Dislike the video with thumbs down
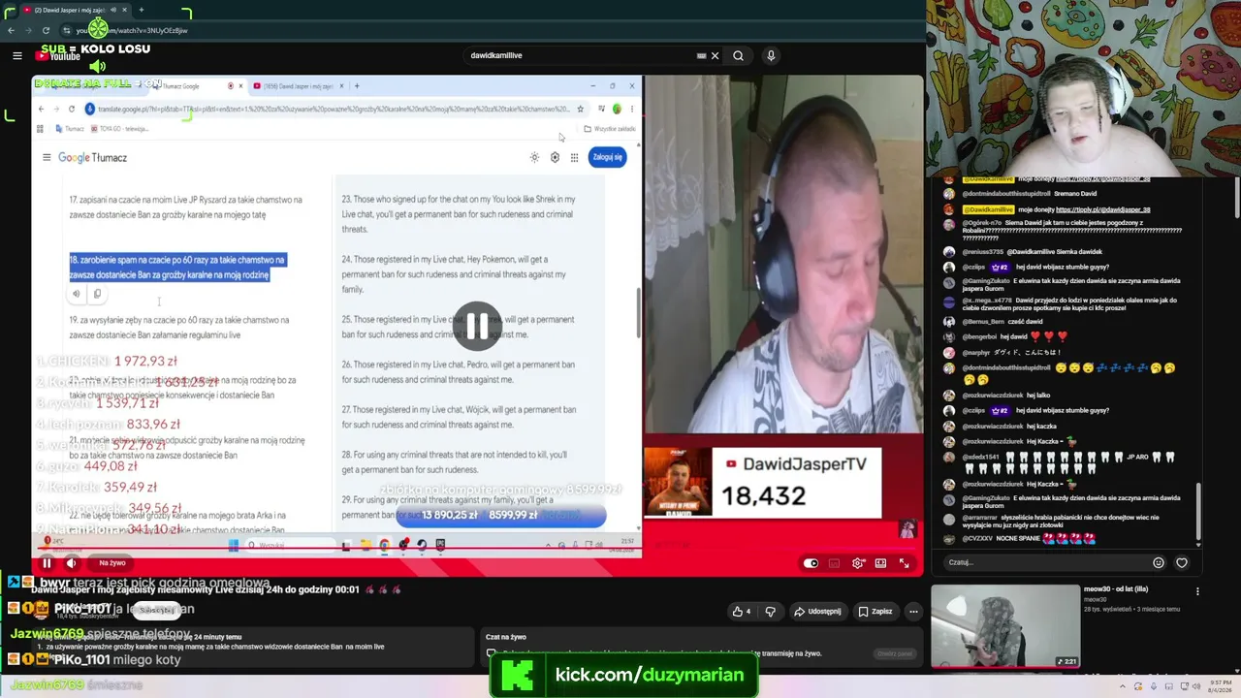The height and width of the screenshot is (698, 1241). pyautogui.click(x=770, y=612)
